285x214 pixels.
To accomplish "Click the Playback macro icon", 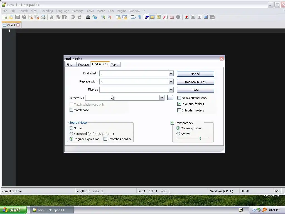I will 199,17.
